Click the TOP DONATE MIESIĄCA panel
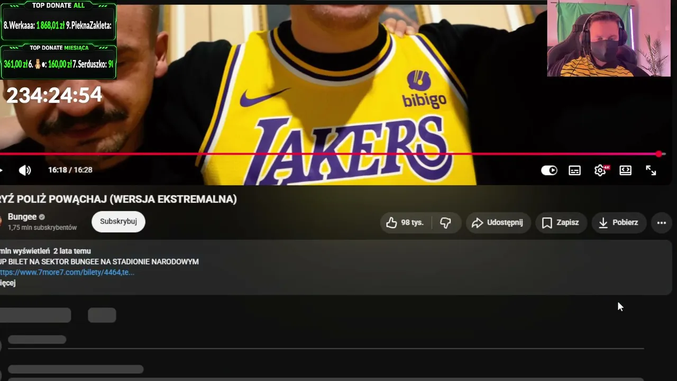 pyautogui.click(x=58, y=61)
